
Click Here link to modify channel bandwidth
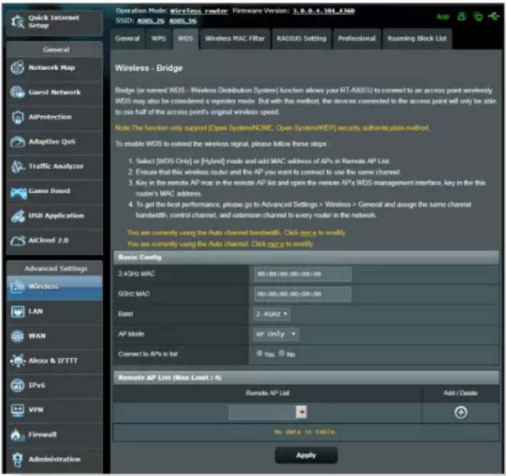(x=308, y=233)
